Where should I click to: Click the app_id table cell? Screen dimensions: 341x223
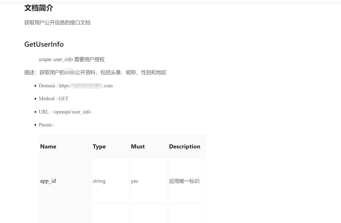pos(65,181)
